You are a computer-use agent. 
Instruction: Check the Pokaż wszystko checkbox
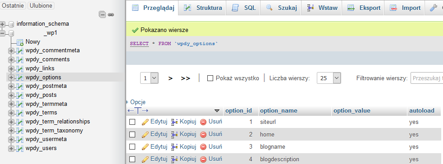[x=210, y=78]
